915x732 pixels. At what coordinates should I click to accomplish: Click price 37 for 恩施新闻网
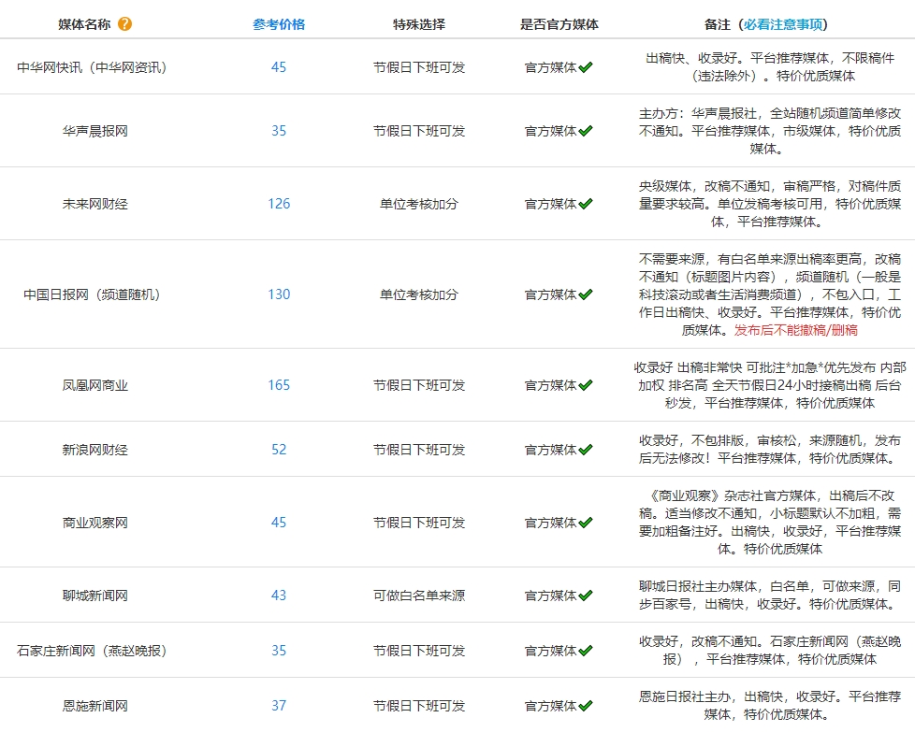coord(279,706)
